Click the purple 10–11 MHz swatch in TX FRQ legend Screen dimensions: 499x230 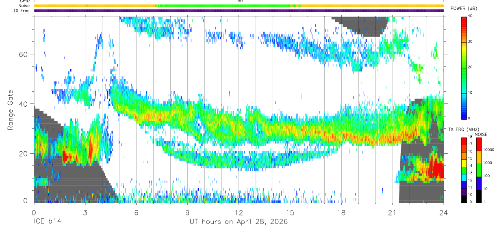(x=464, y=192)
